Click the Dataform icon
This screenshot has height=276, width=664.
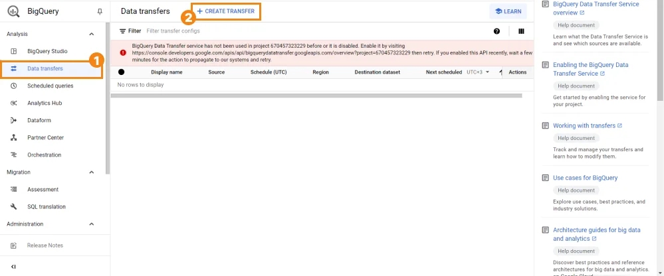13,121
